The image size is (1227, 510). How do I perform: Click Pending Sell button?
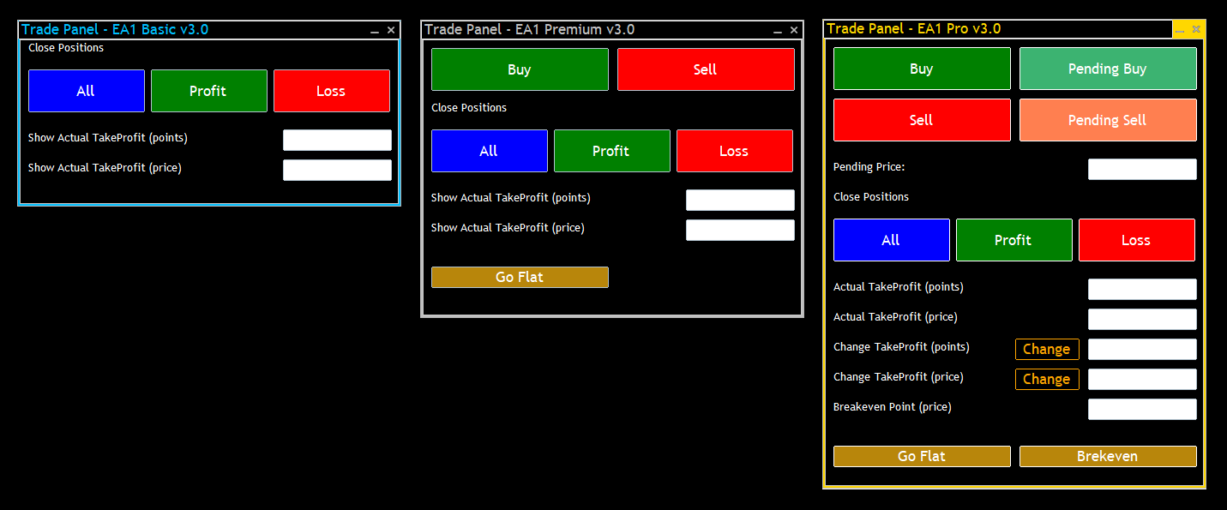(x=1107, y=120)
